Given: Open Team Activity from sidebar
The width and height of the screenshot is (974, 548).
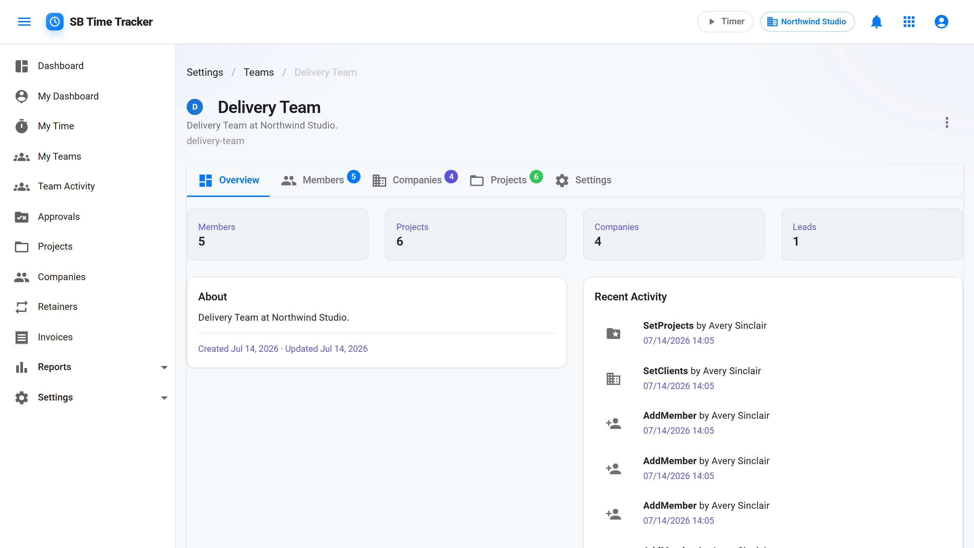Looking at the screenshot, I should point(88,186).
